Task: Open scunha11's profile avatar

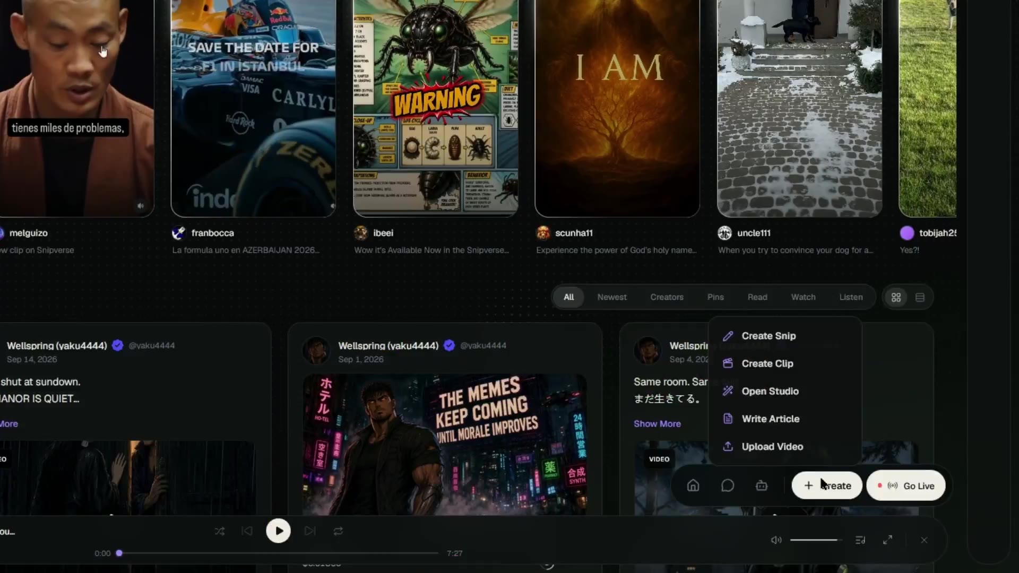Action: click(543, 233)
